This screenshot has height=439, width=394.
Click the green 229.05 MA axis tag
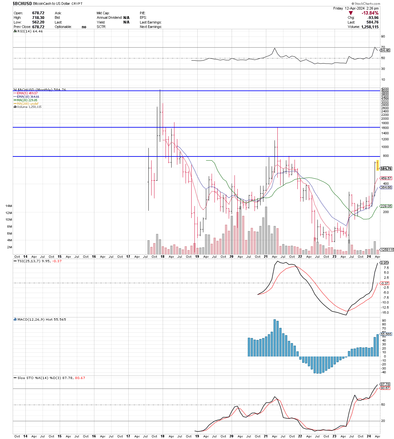tap(386, 206)
